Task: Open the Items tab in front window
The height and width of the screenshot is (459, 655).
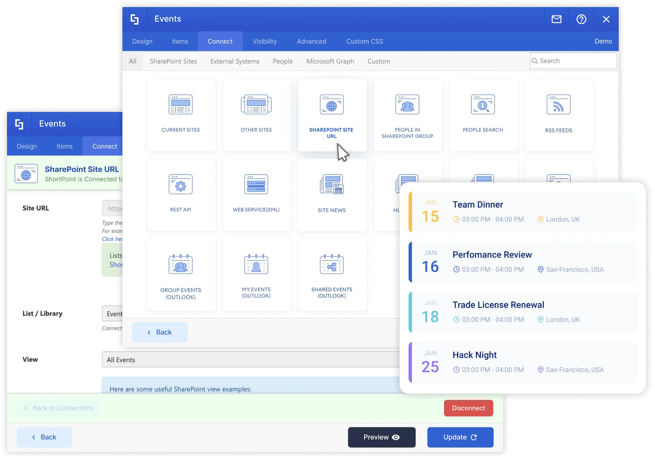Action: (x=180, y=41)
